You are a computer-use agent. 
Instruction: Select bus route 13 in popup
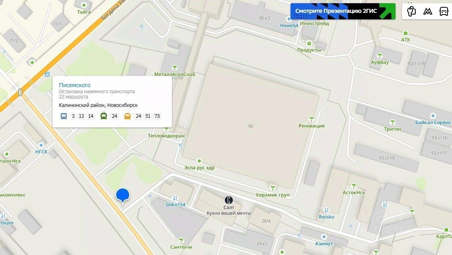tap(81, 116)
